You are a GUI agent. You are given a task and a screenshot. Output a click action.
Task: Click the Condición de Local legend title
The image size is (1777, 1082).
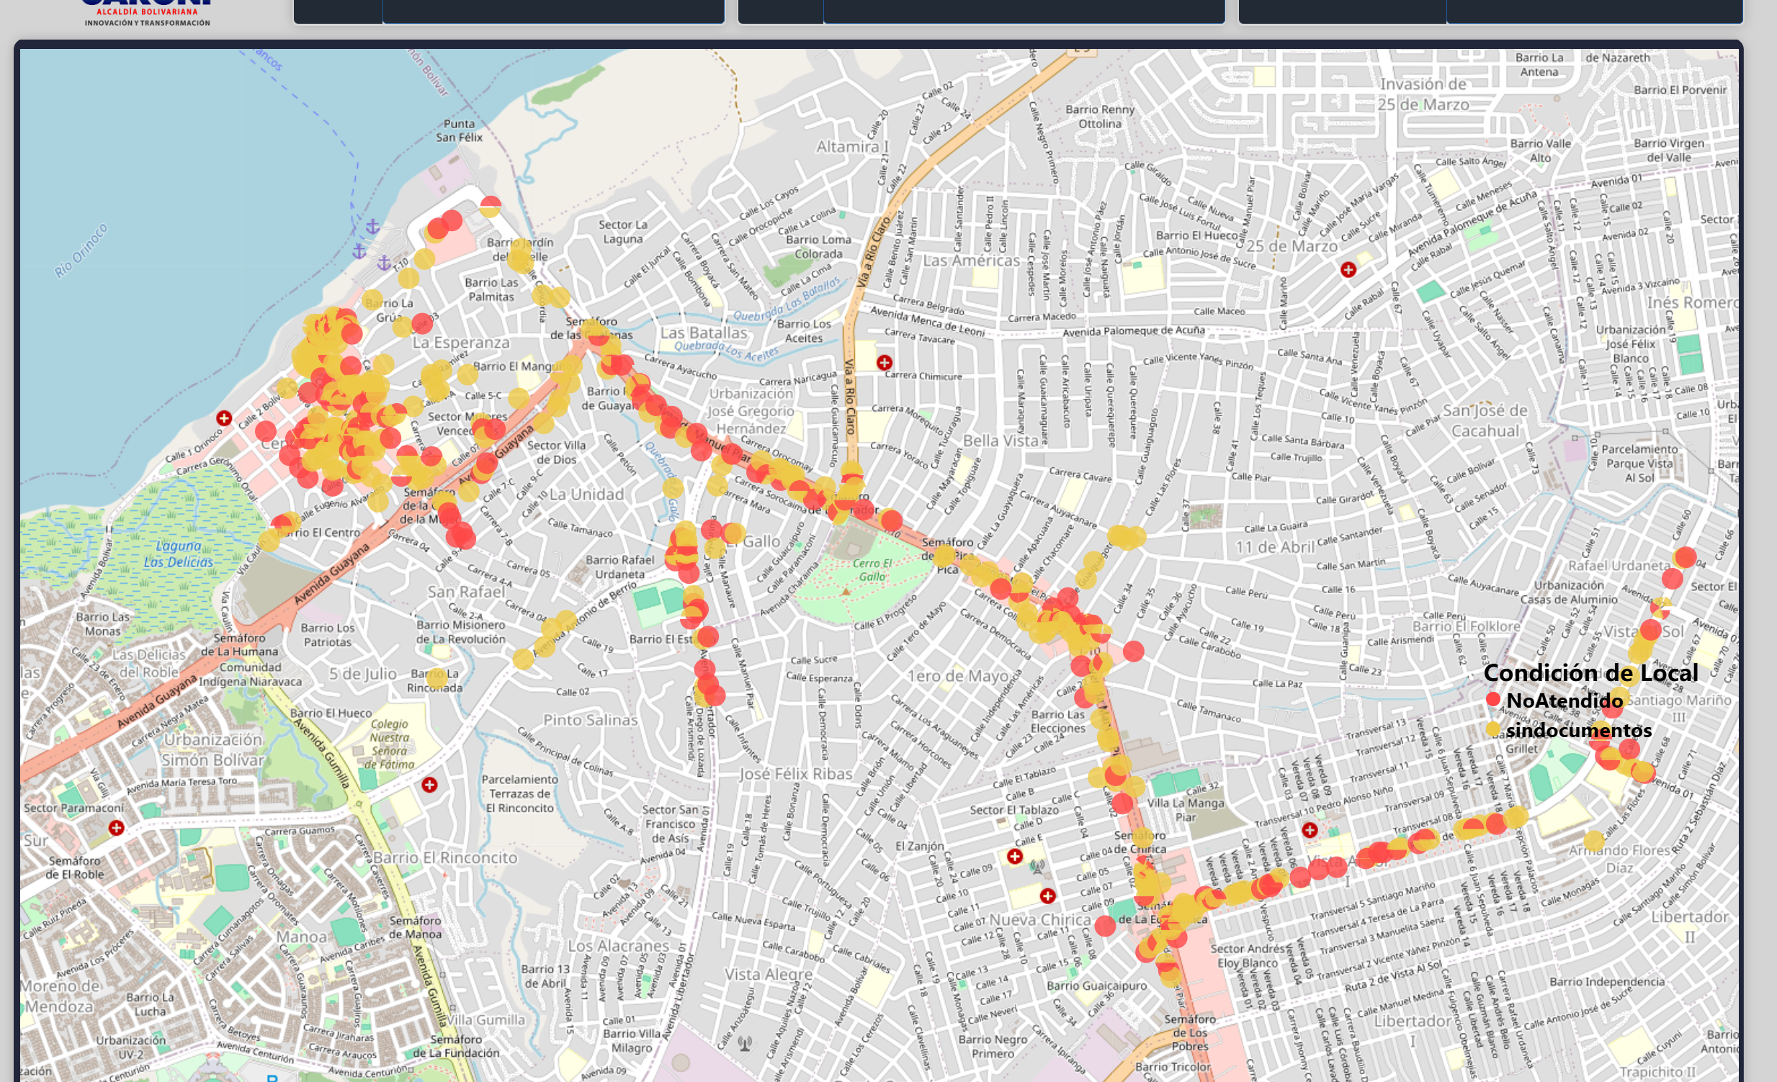tap(1591, 672)
